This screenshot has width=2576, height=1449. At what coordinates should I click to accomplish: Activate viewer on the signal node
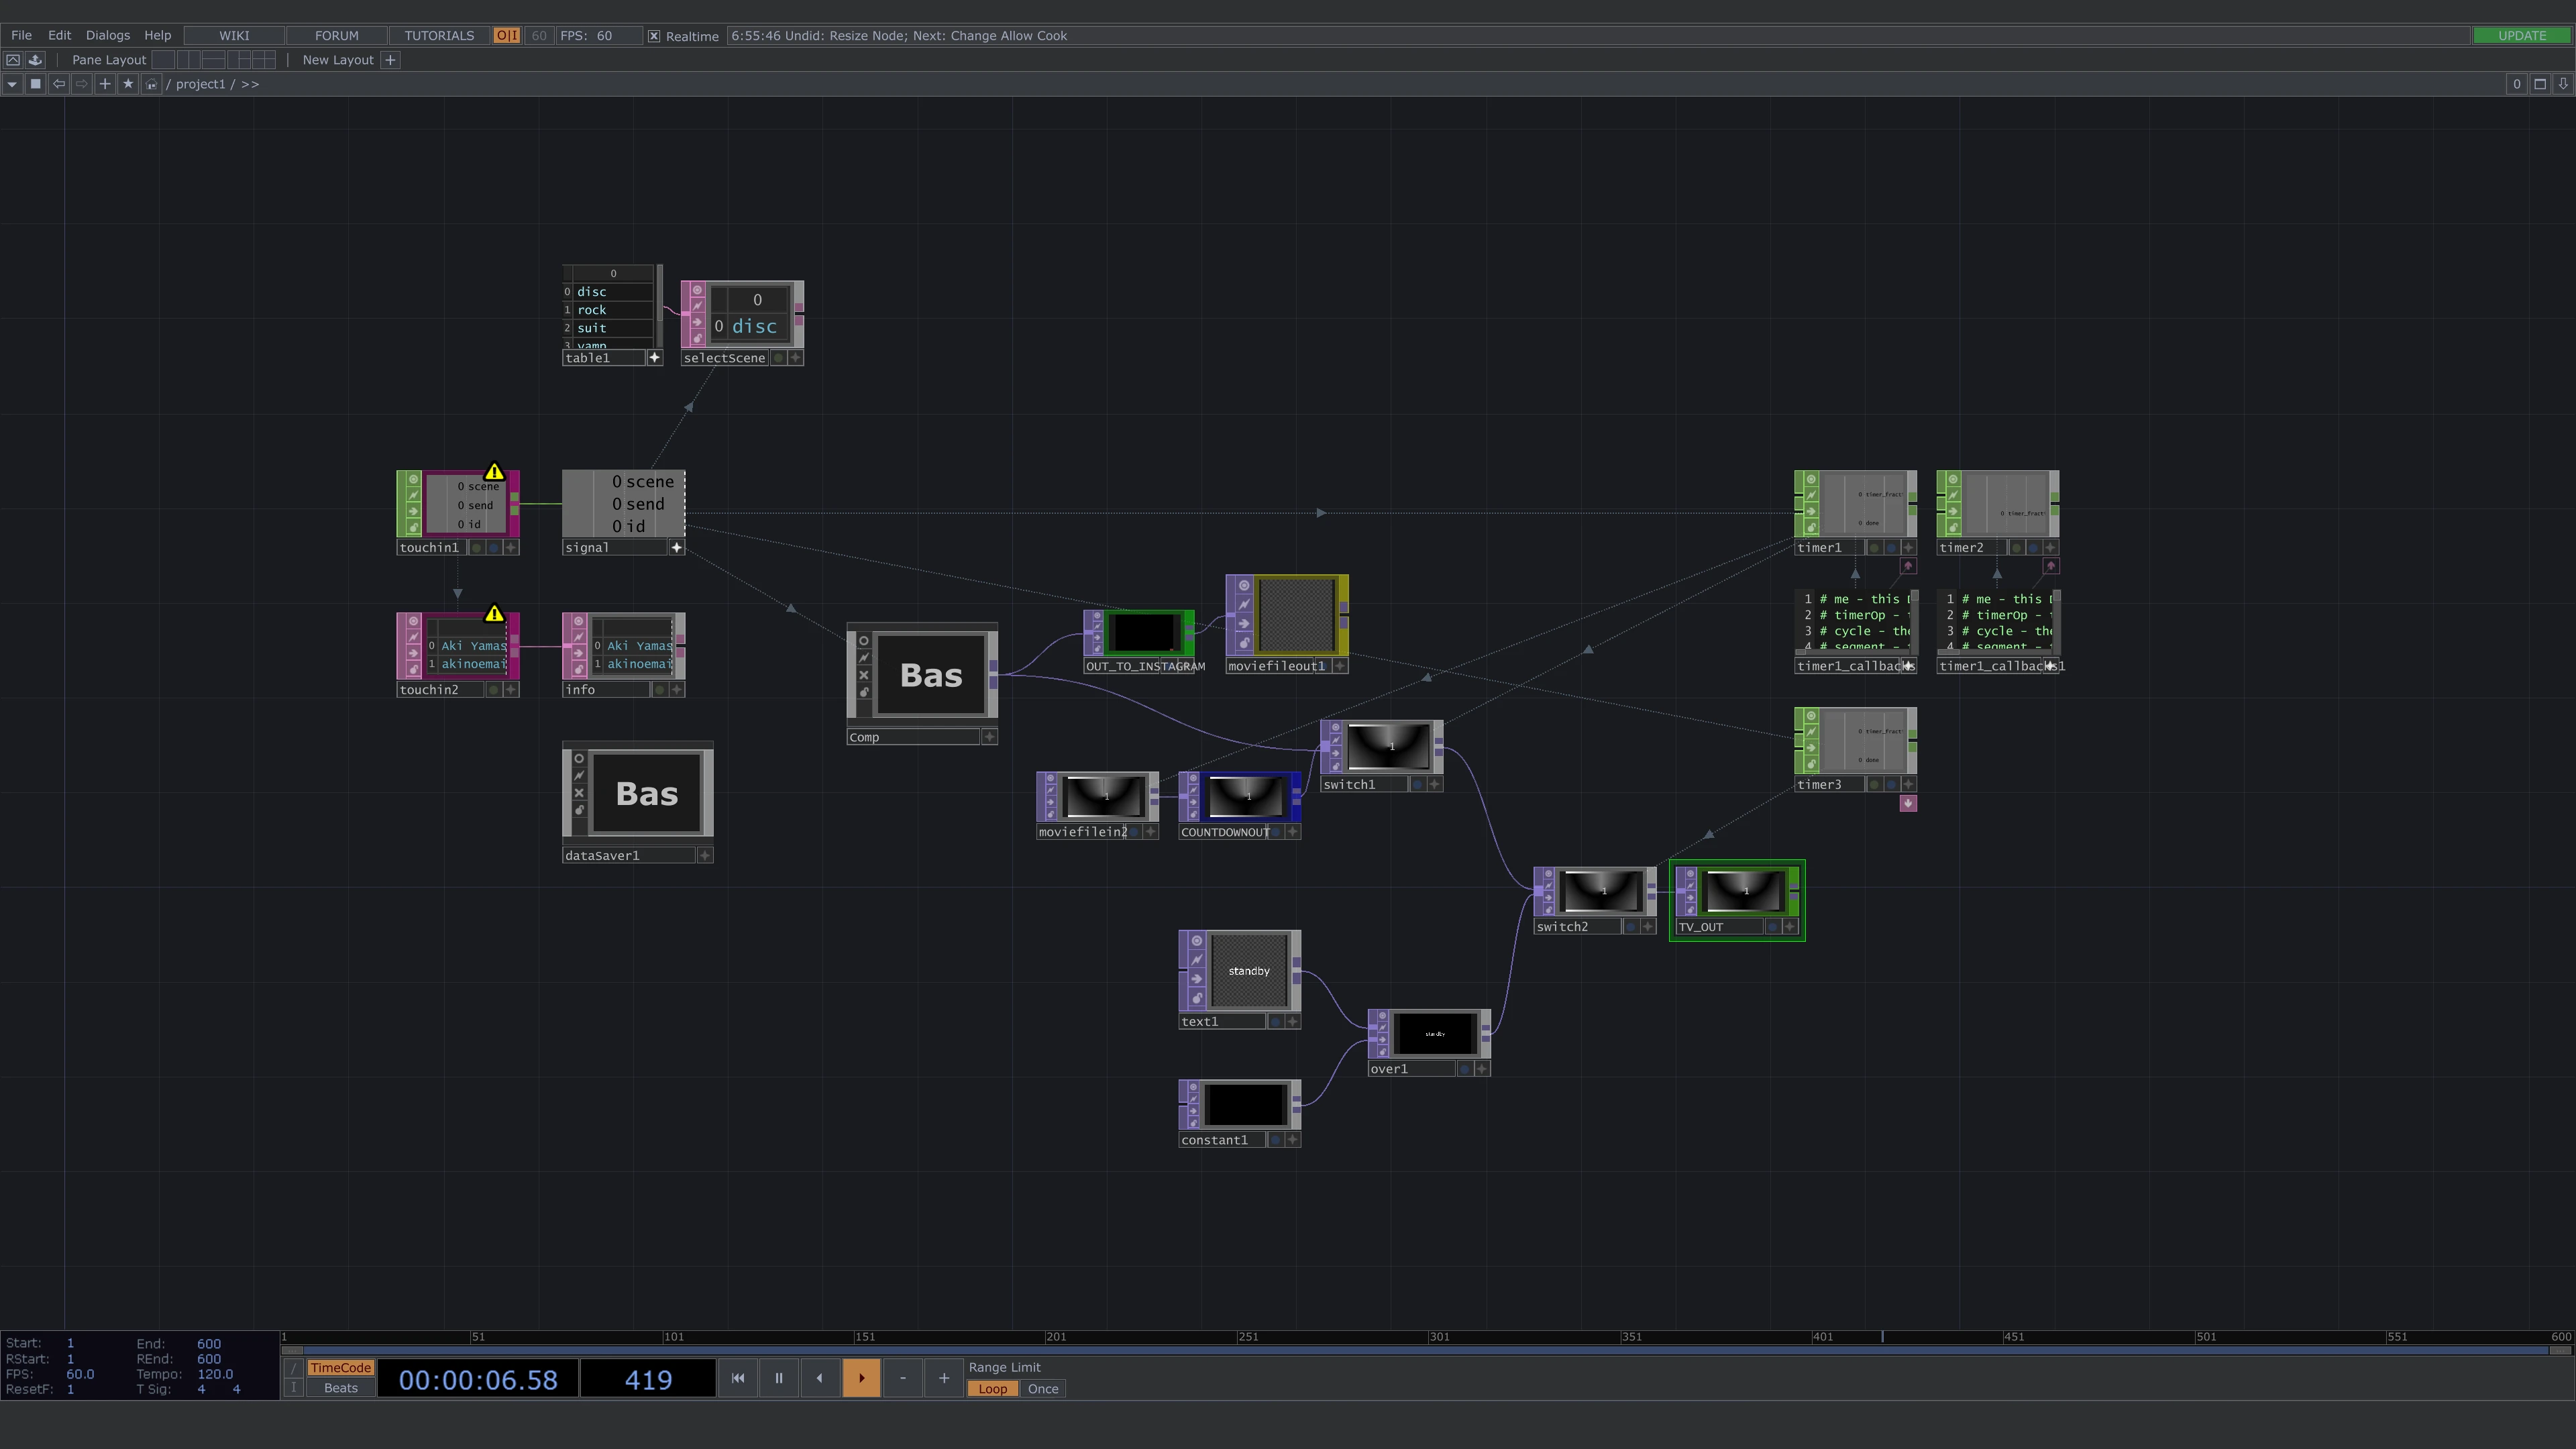[x=677, y=548]
